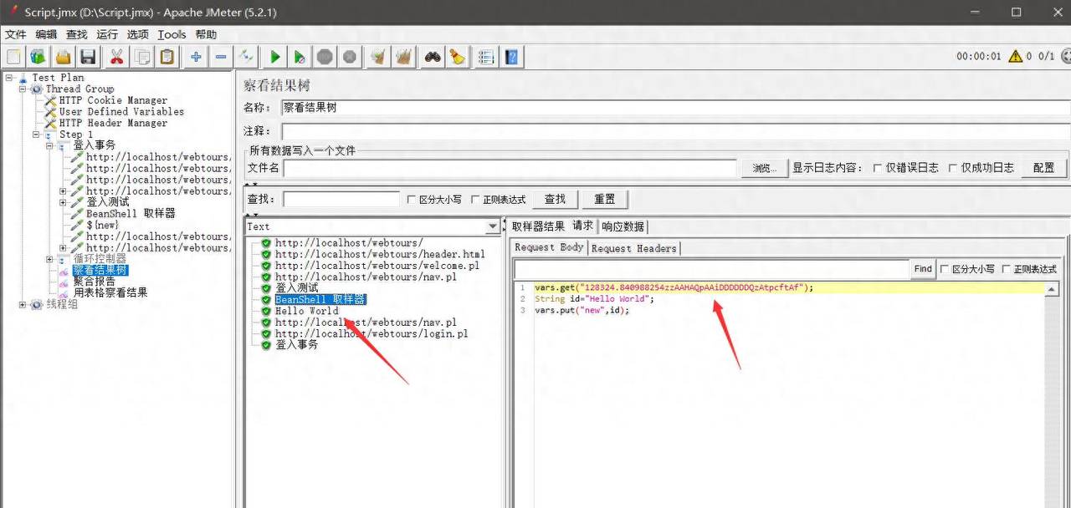The height and width of the screenshot is (508, 1071).
Task: Click the Clear All double-broom icon
Action: pos(404,57)
